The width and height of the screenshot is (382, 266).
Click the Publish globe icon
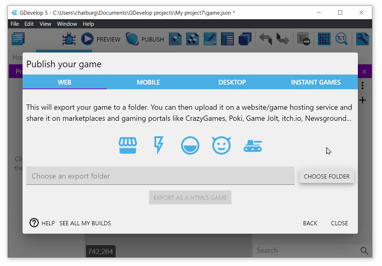tap(132, 39)
